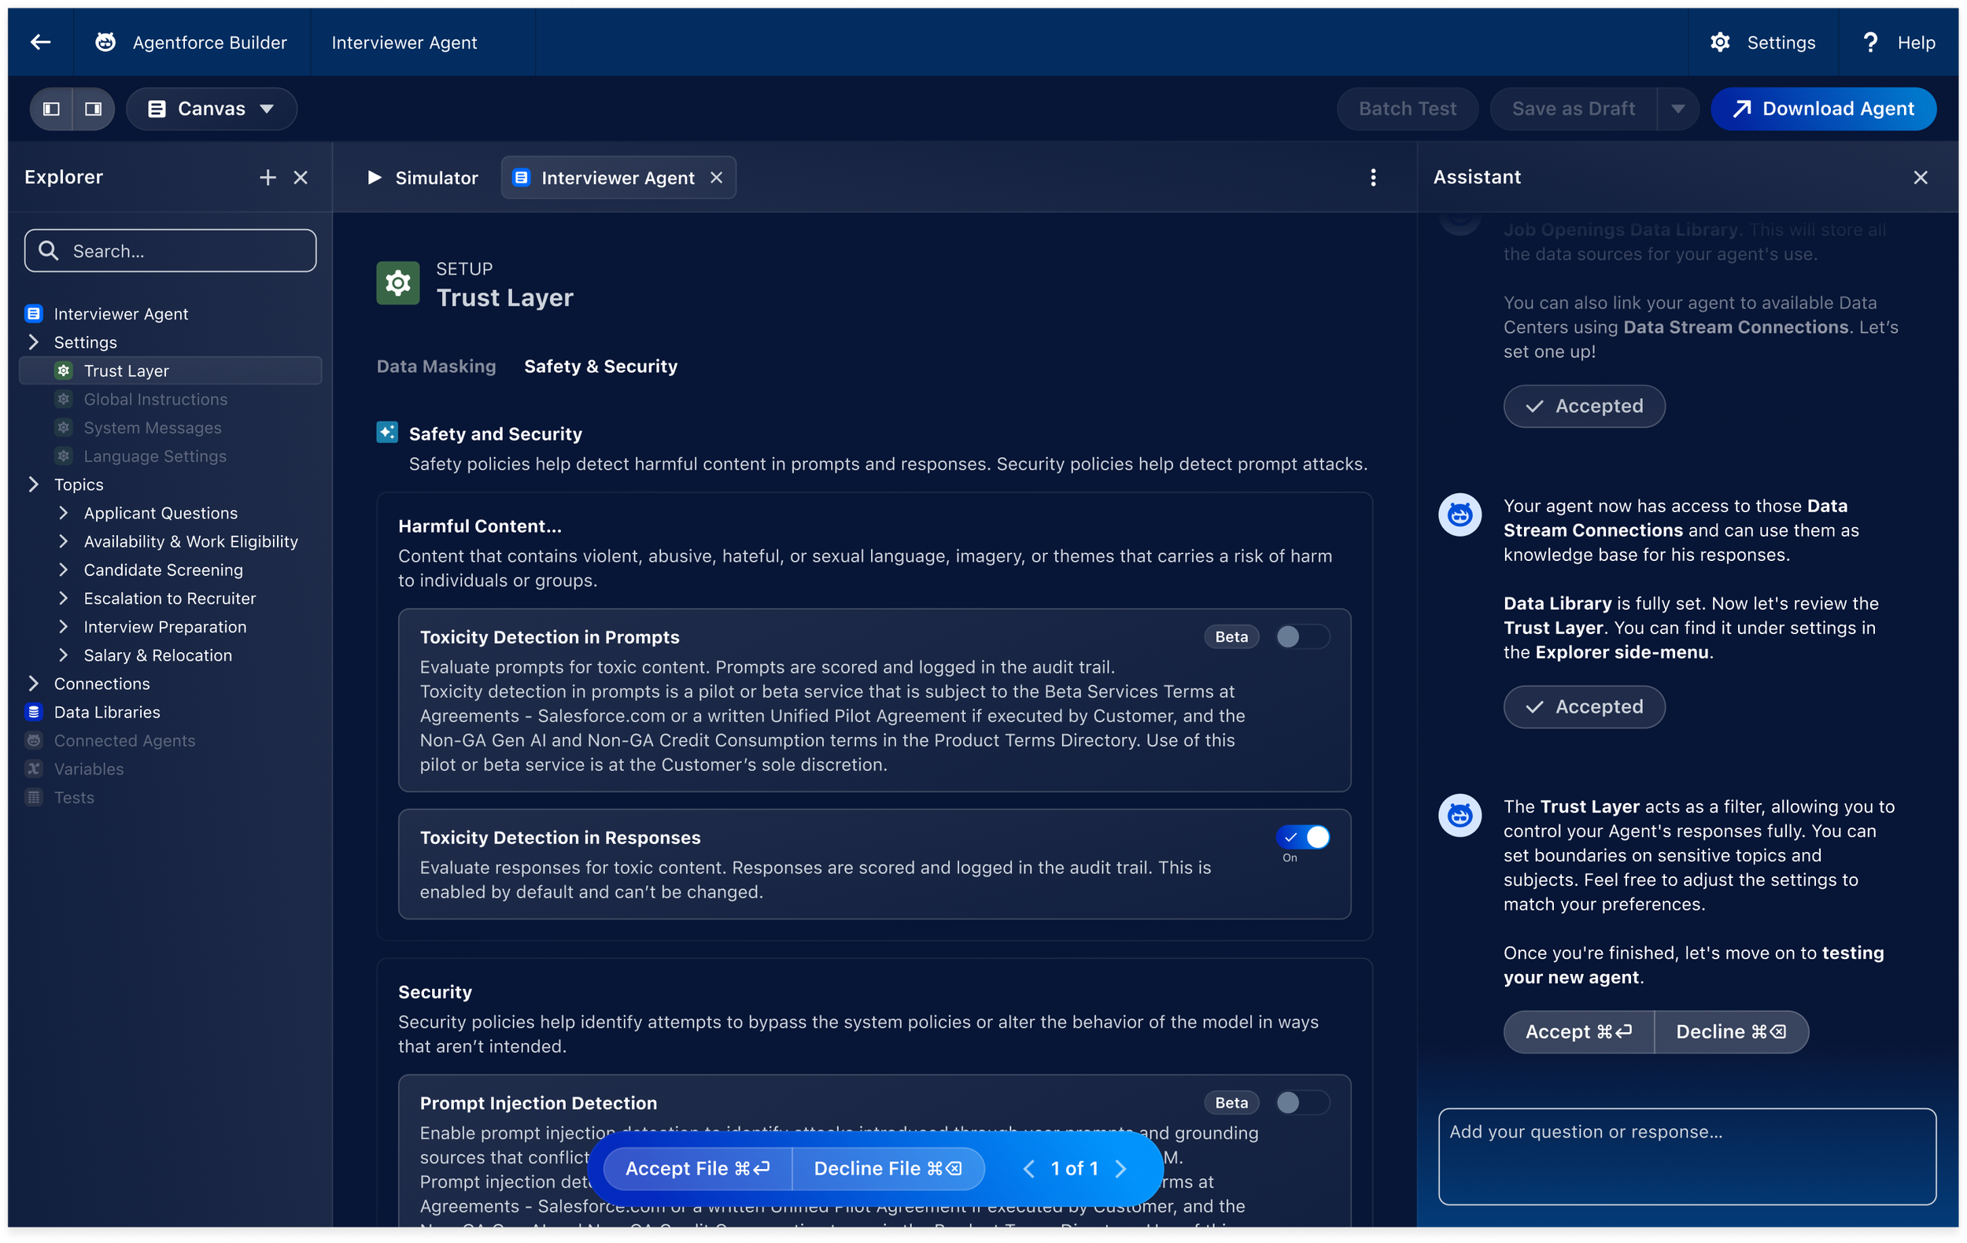The height and width of the screenshot is (1243, 1967).
Task: Click the Accepted chip under Data Stream message
Action: pyautogui.click(x=1584, y=406)
